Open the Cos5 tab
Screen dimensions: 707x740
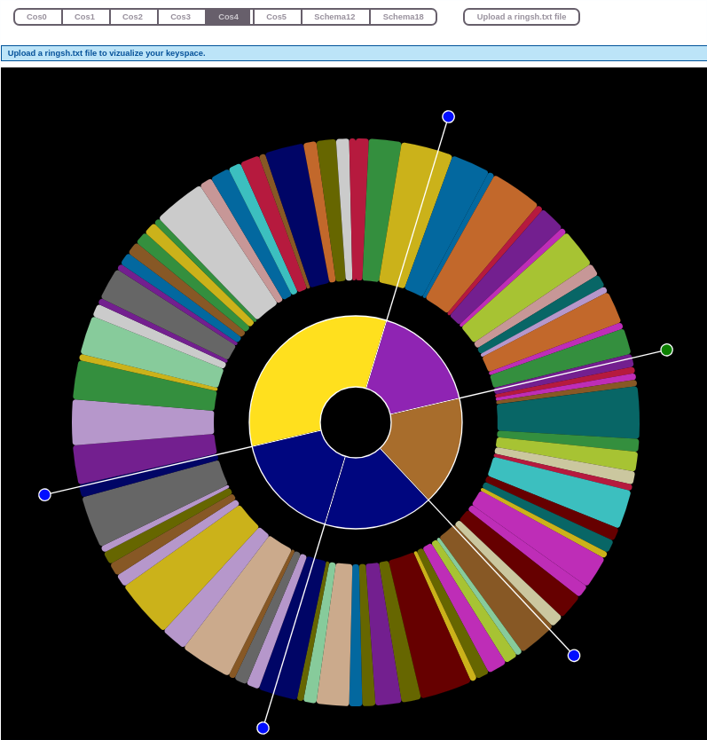click(x=277, y=17)
